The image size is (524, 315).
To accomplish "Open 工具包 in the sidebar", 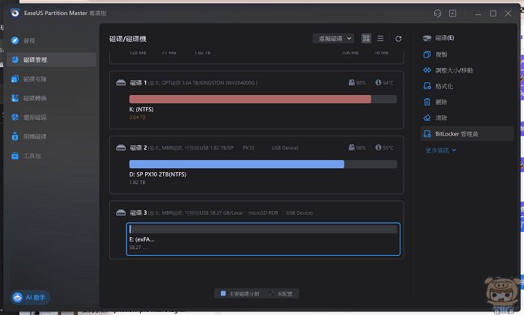I will (33, 156).
